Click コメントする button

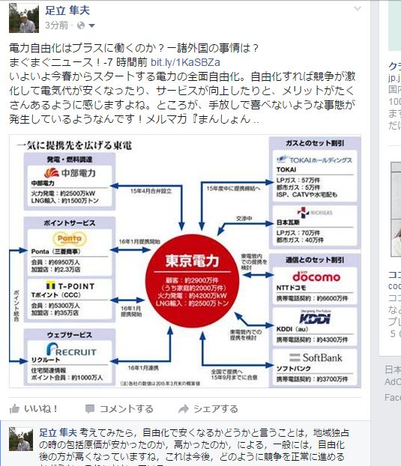pyautogui.click(x=127, y=409)
